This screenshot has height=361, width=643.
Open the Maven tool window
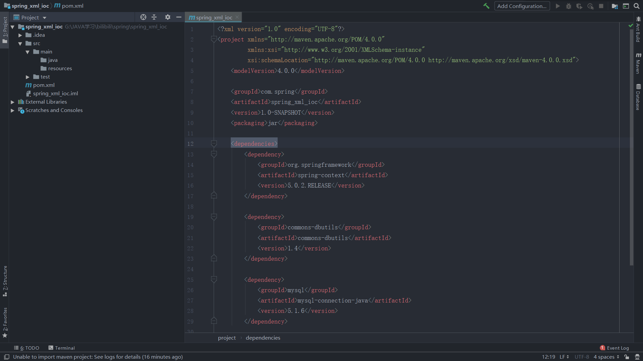638,64
